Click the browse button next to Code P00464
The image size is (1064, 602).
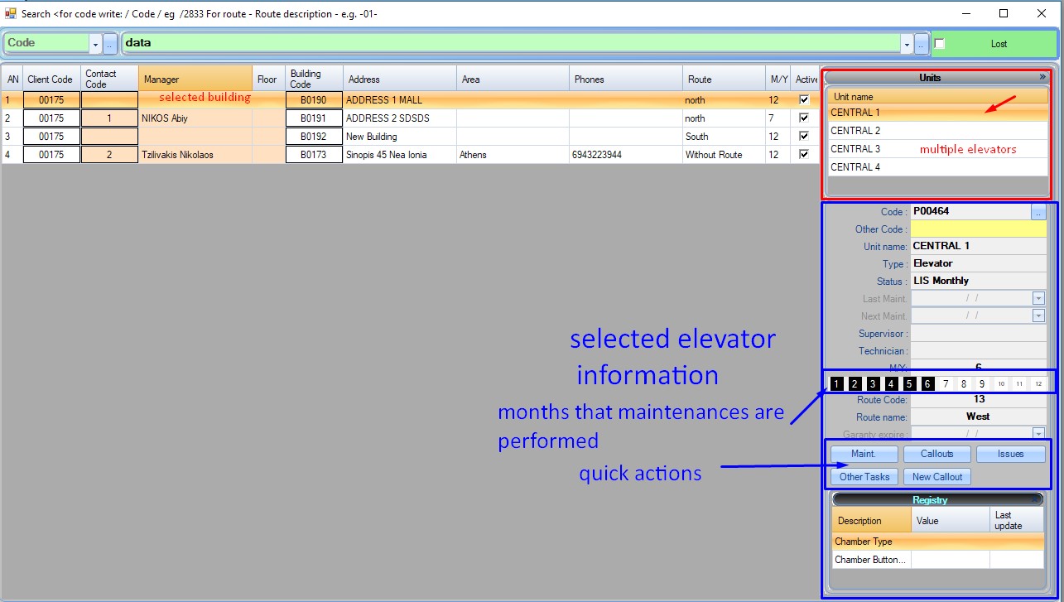(x=1038, y=212)
